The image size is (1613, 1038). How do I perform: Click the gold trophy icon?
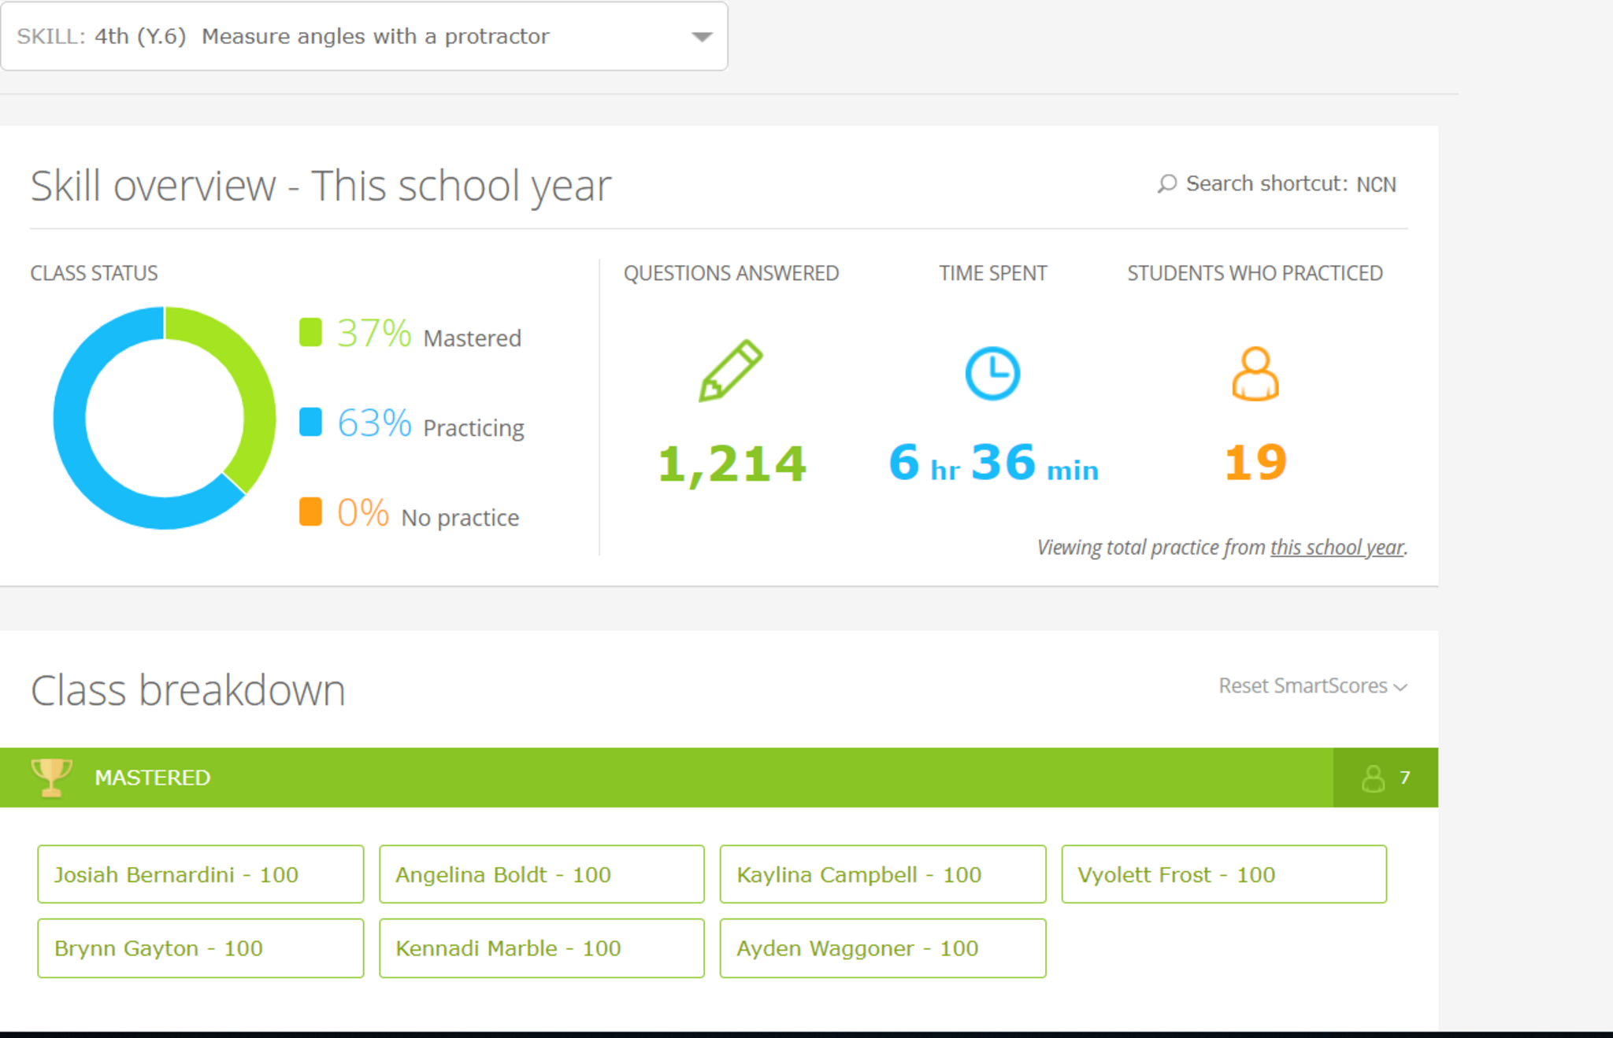pos(51,778)
